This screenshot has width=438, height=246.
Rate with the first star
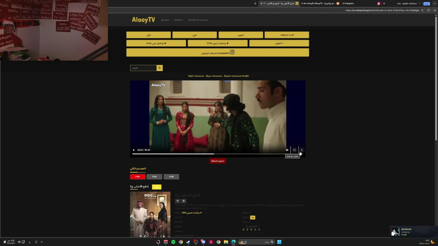point(243,230)
